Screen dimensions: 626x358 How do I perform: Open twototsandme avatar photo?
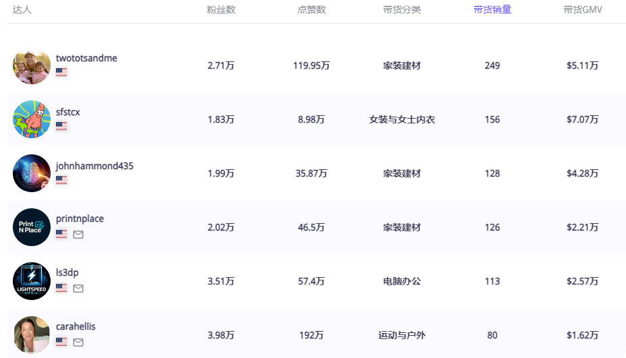(32, 65)
